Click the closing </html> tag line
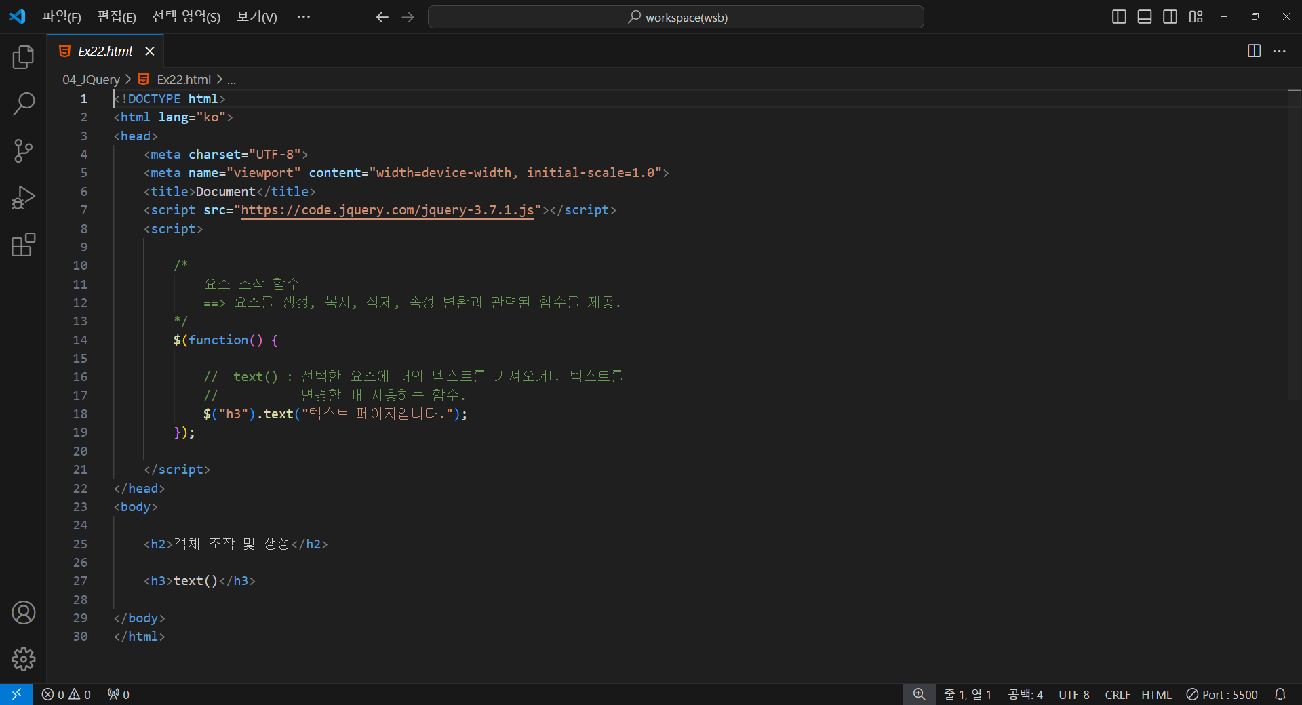The height and width of the screenshot is (705, 1302). point(139,637)
